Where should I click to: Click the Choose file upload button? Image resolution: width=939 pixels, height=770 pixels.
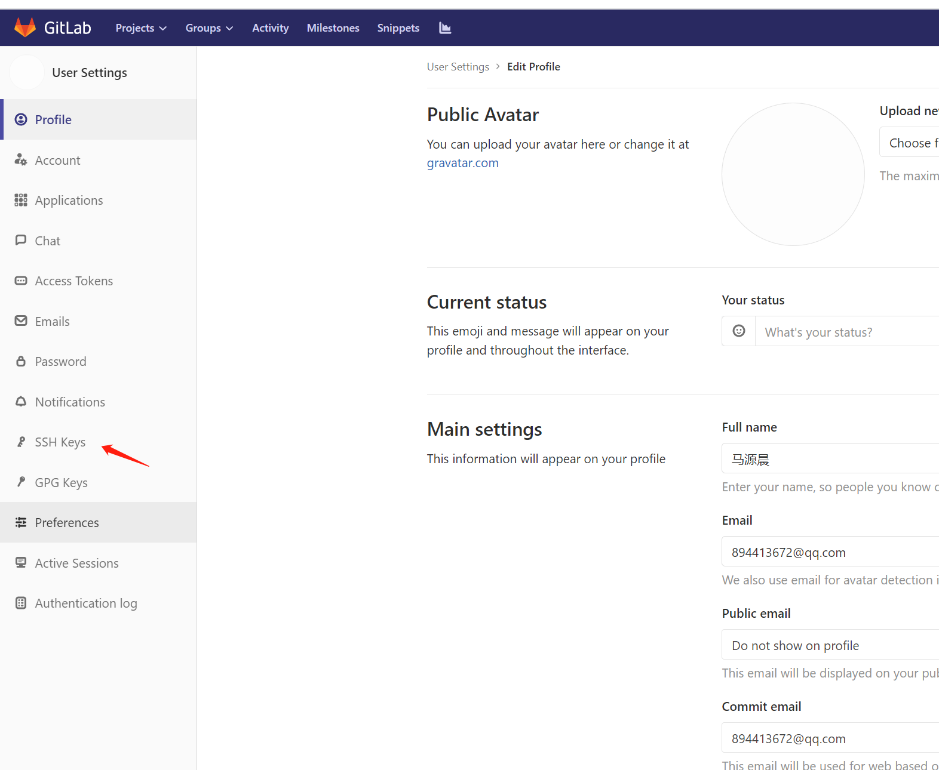point(909,143)
